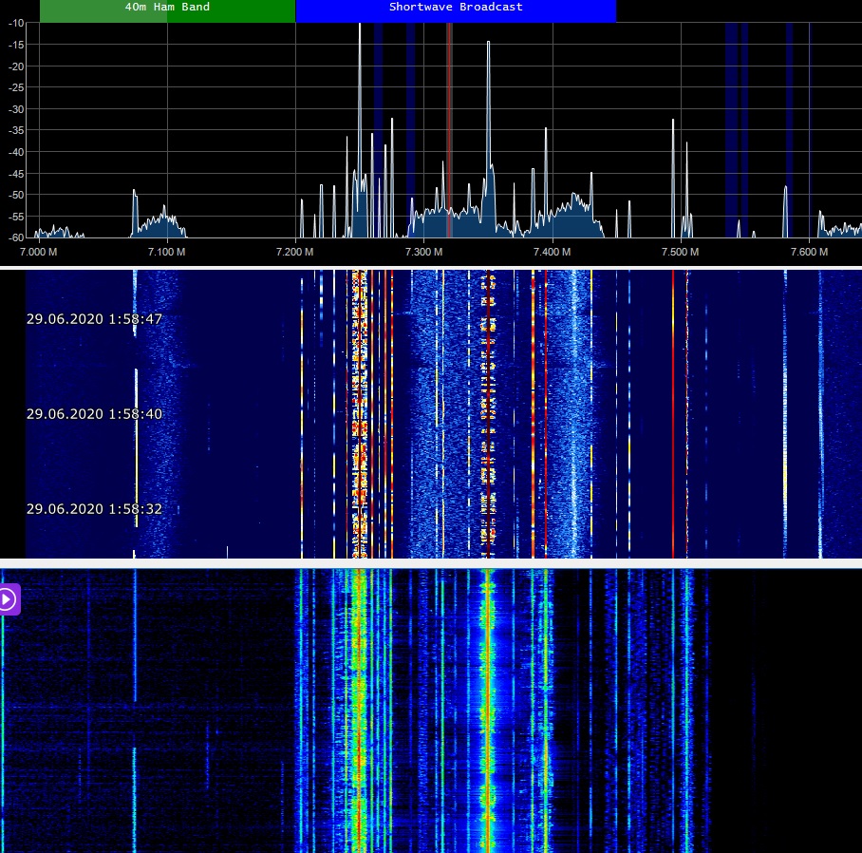Click the 7.100 M frequency label
The width and height of the screenshot is (862, 853).
[x=166, y=252]
